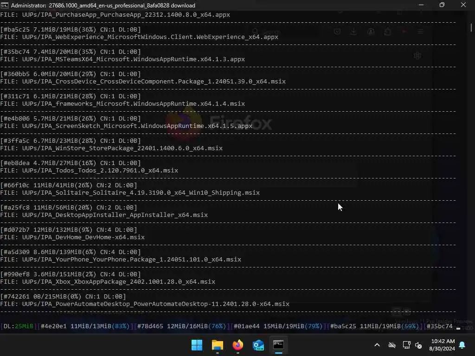Click the #3ffa5c 6.7MiB/23MiB progress line

[71, 141]
